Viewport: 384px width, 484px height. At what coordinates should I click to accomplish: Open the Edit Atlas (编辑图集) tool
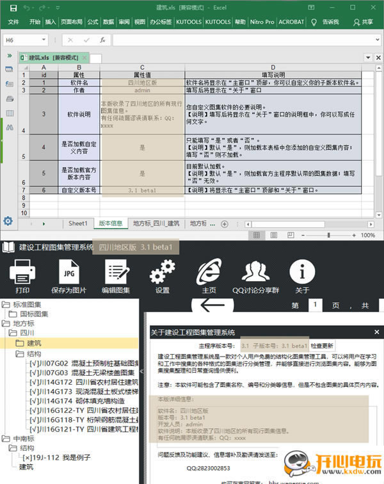(116, 271)
